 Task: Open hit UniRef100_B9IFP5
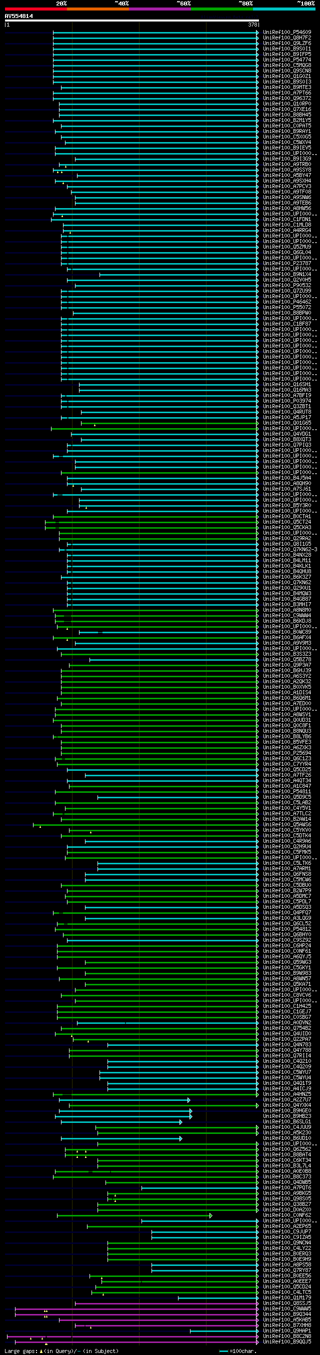[287, 55]
